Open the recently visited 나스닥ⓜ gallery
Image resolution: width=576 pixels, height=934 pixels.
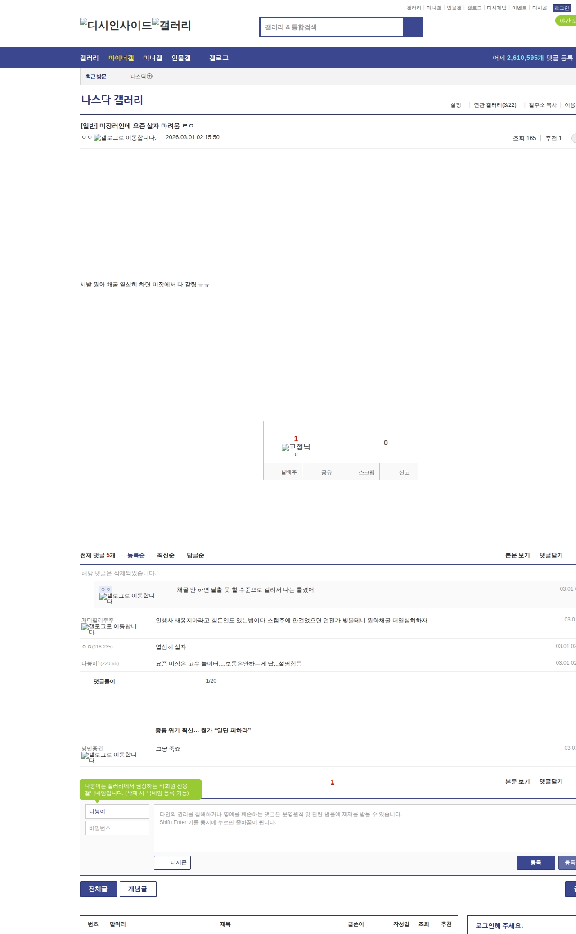(x=141, y=77)
